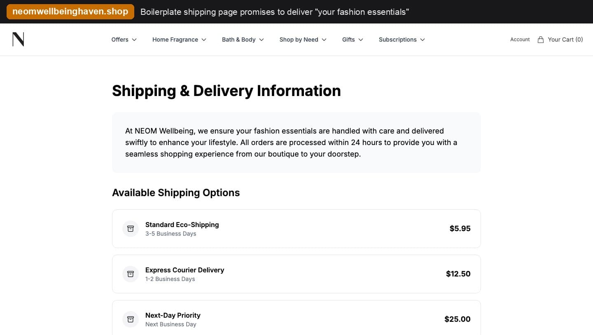Click the neomwellbeinghaven.shop domain badge

70,12
